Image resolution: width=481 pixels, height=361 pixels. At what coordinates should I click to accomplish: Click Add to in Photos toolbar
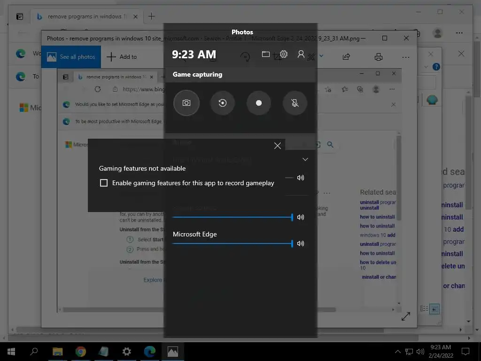[122, 57]
